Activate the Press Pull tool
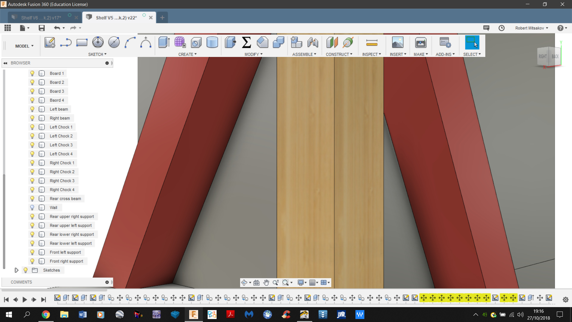572x322 pixels. (x=230, y=42)
